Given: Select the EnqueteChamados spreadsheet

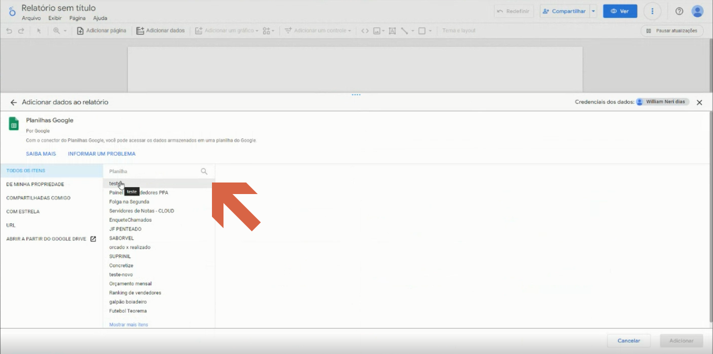Looking at the screenshot, I should [x=159, y=220].
